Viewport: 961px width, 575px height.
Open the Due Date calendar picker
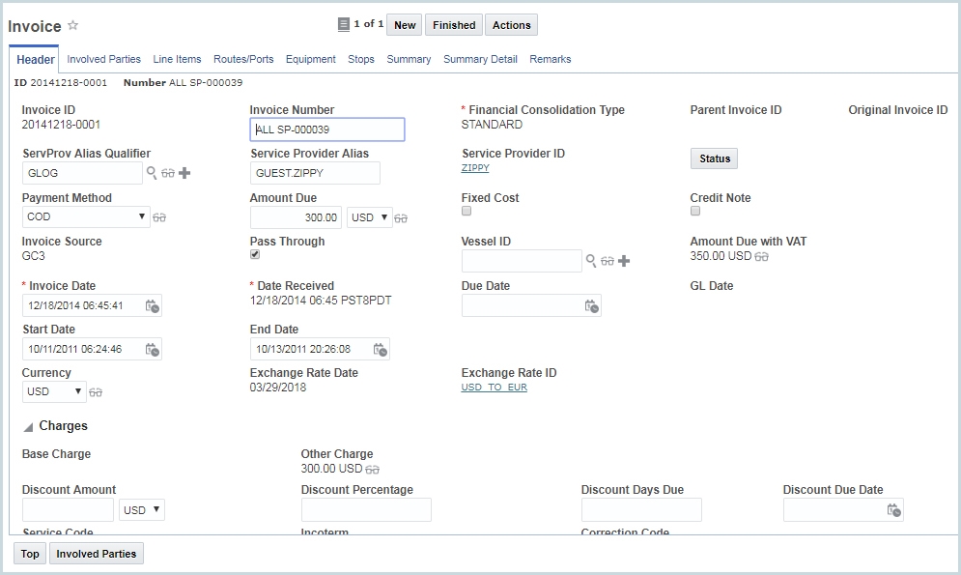tap(592, 306)
